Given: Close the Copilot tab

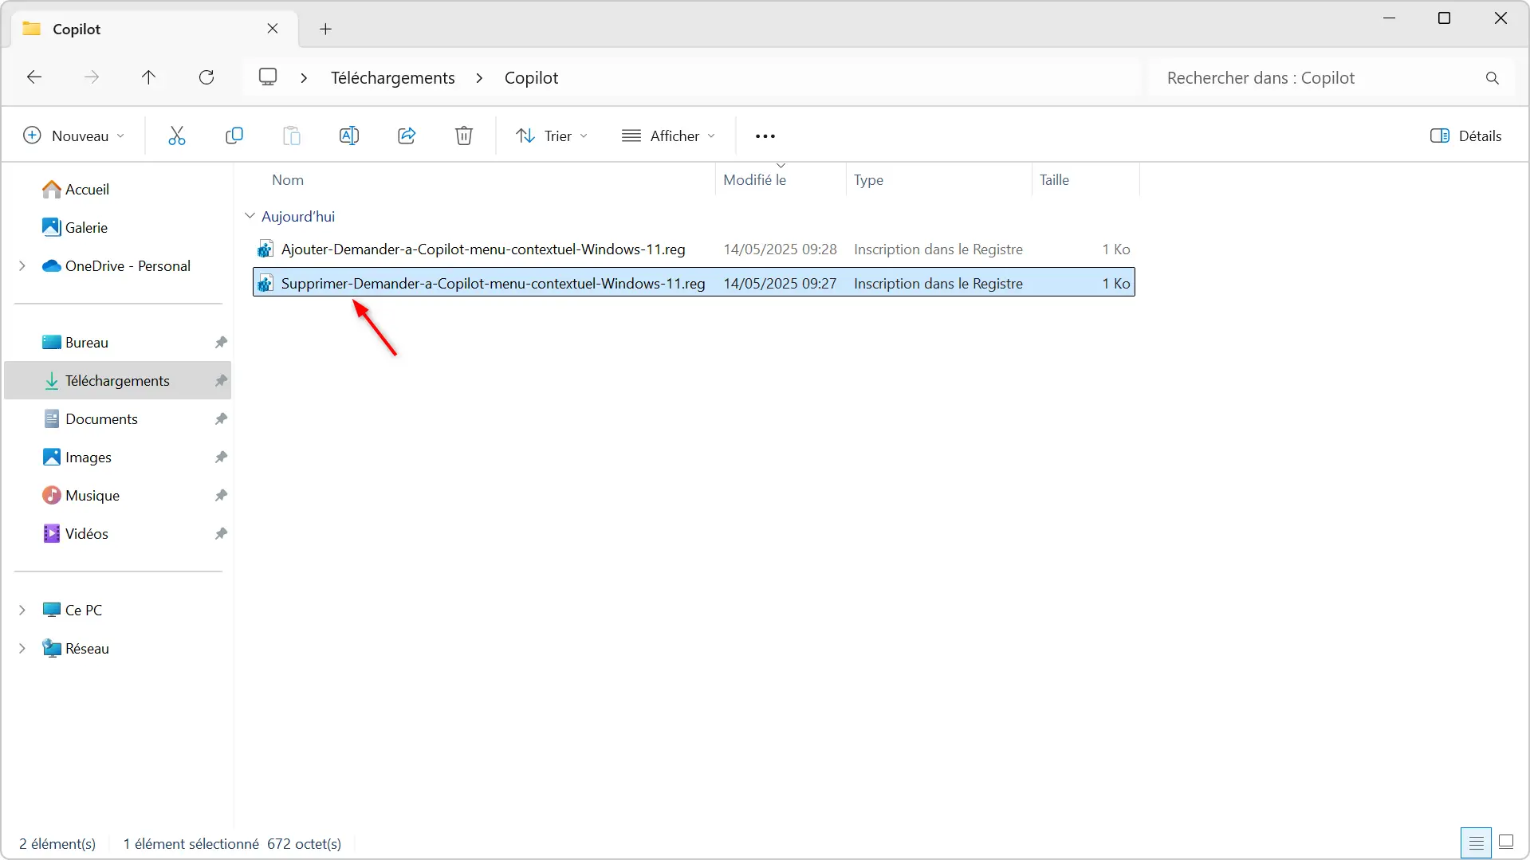Looking at the screenshot, I should click(273, 29).
